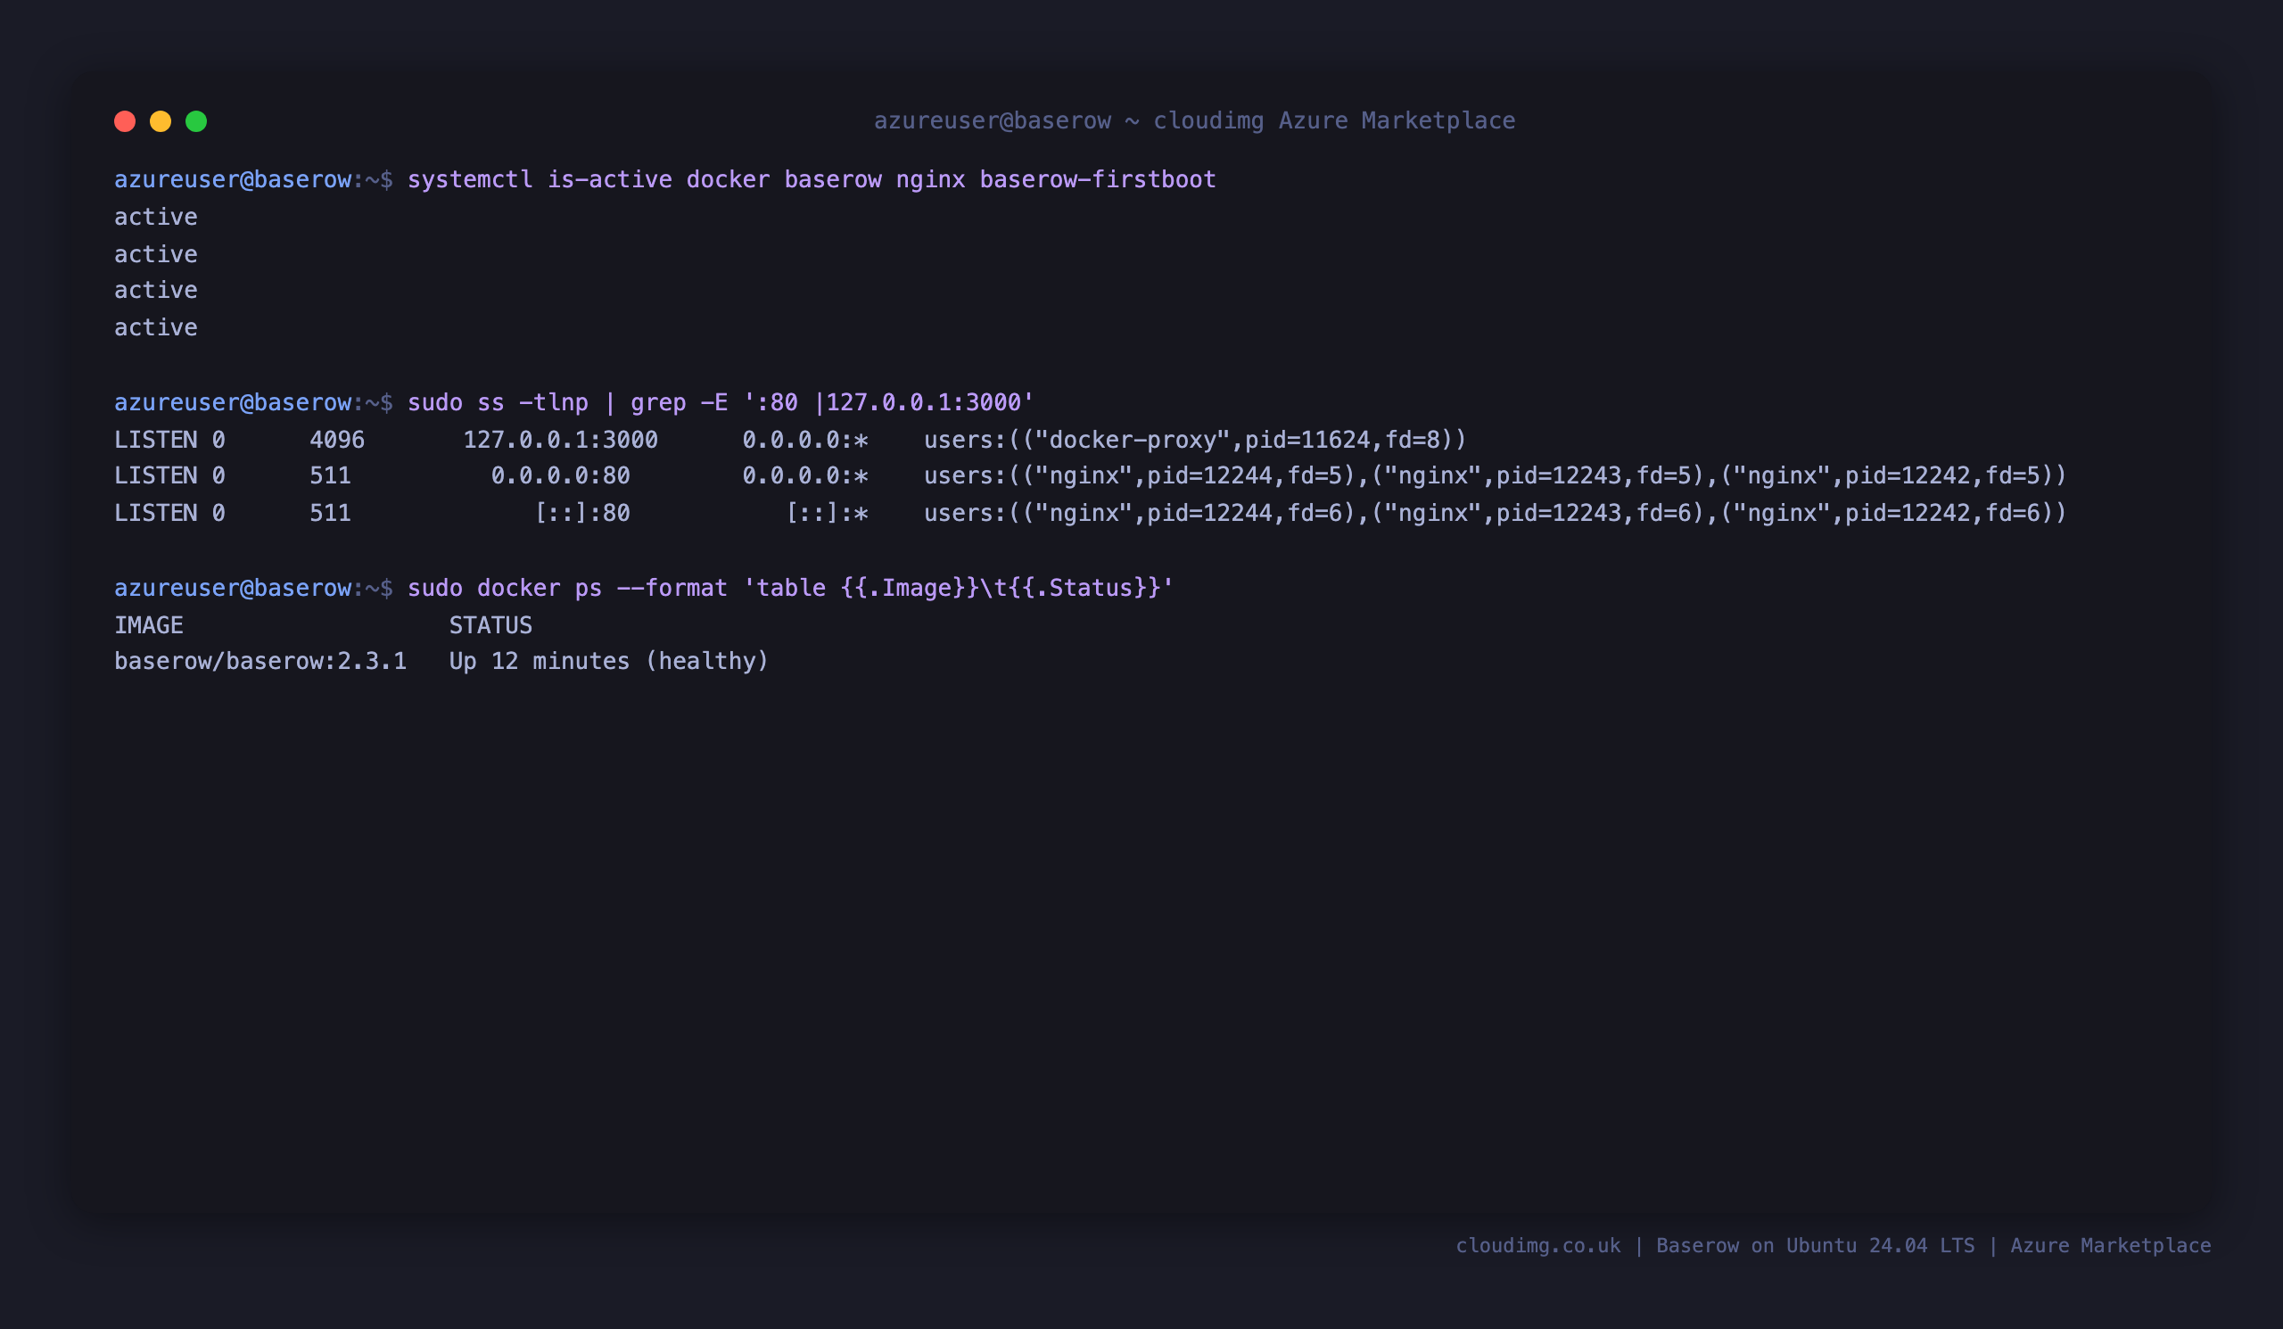Click the yellow minimize window button
This screenshot has width=2283, height=1329.
161,121
